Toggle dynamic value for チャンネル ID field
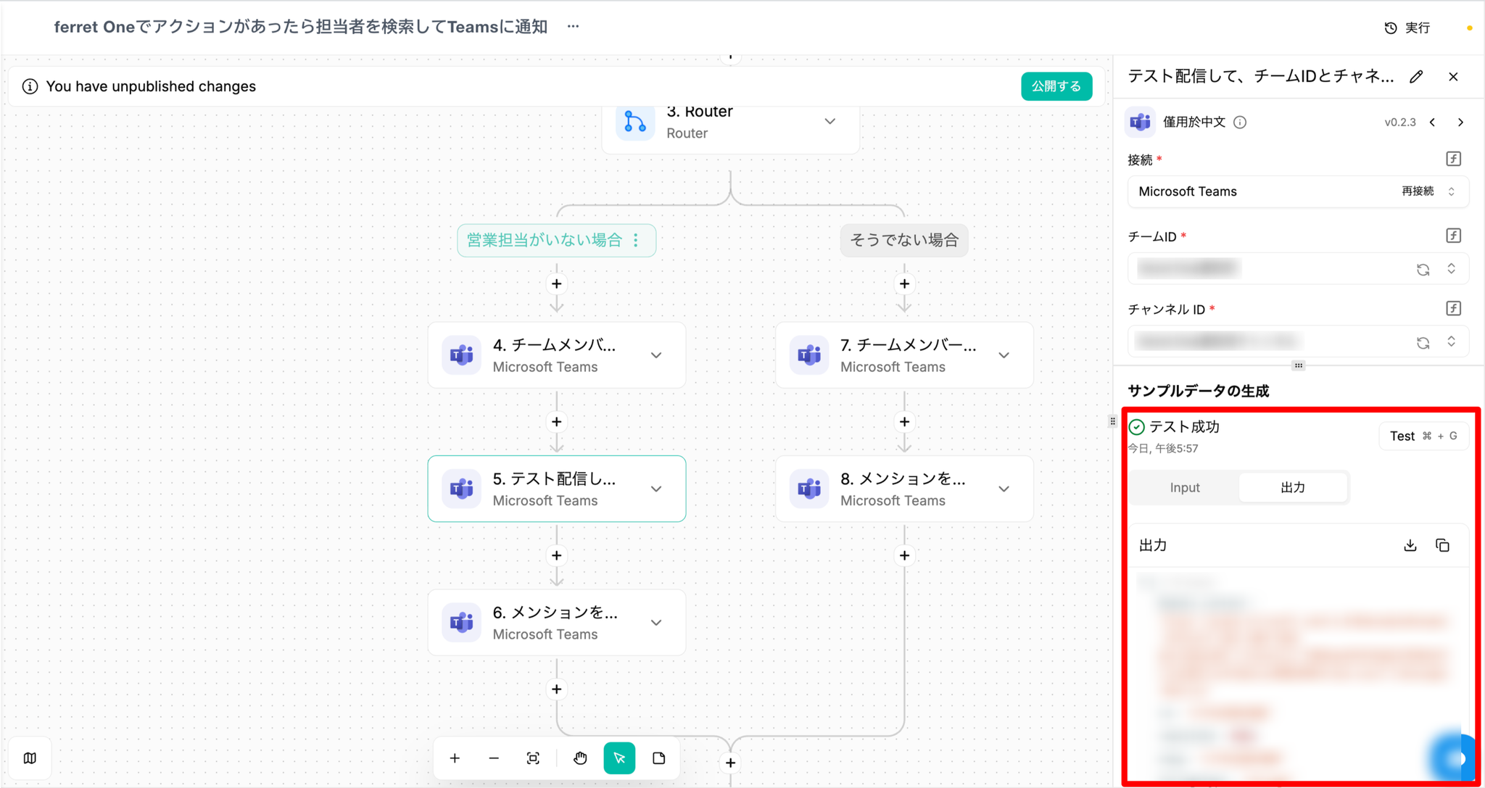 (x=1453, y=309)
